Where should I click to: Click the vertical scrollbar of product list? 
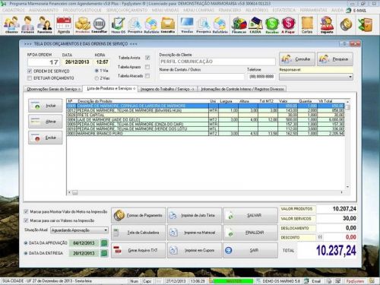click(347, 144)
